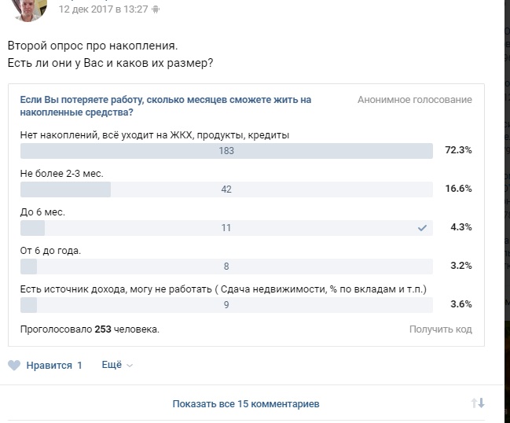Viewport: 510px width, 423px height.
Task: Click '72.3%' percentage of first option
Action: (x=458, y=150)
